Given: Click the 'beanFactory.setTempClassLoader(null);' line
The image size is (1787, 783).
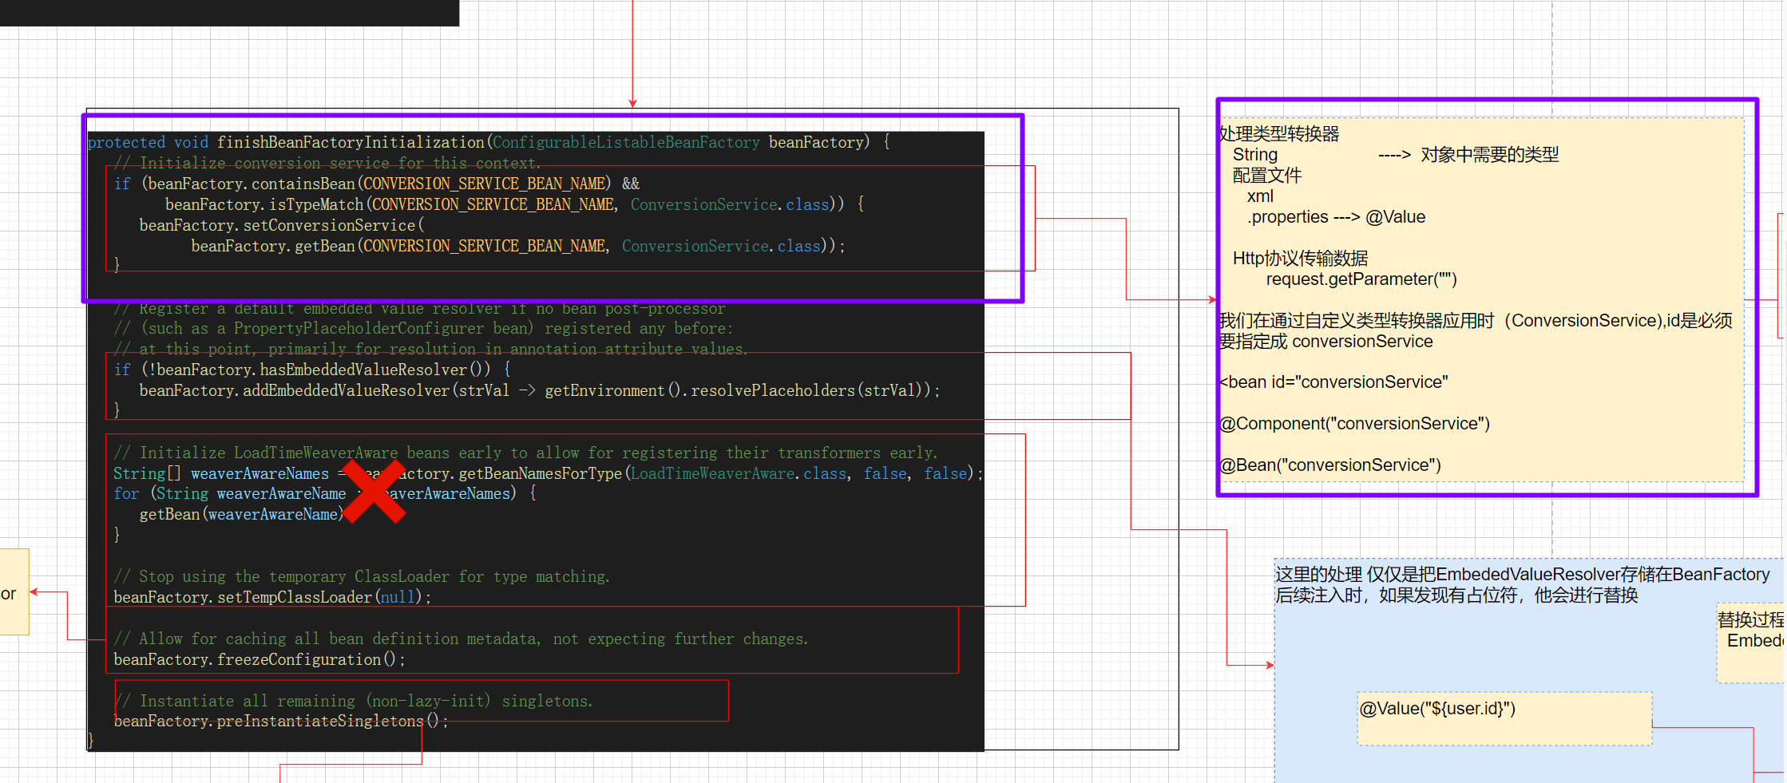Looking at the screenshot, I should pos(272,597).
